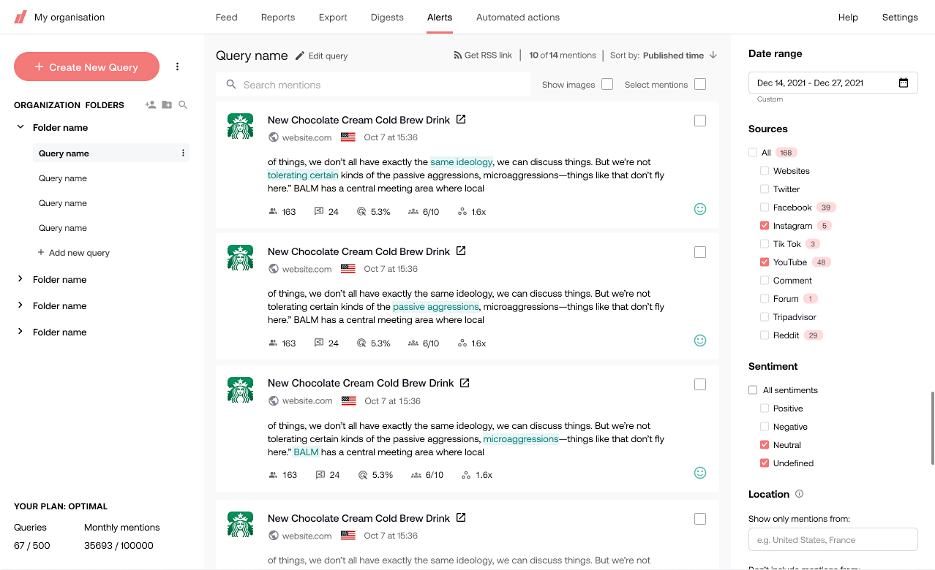Open the folder search icon in sidebar
The width and height of the screenshot is (935, 570).
[182, 104]
